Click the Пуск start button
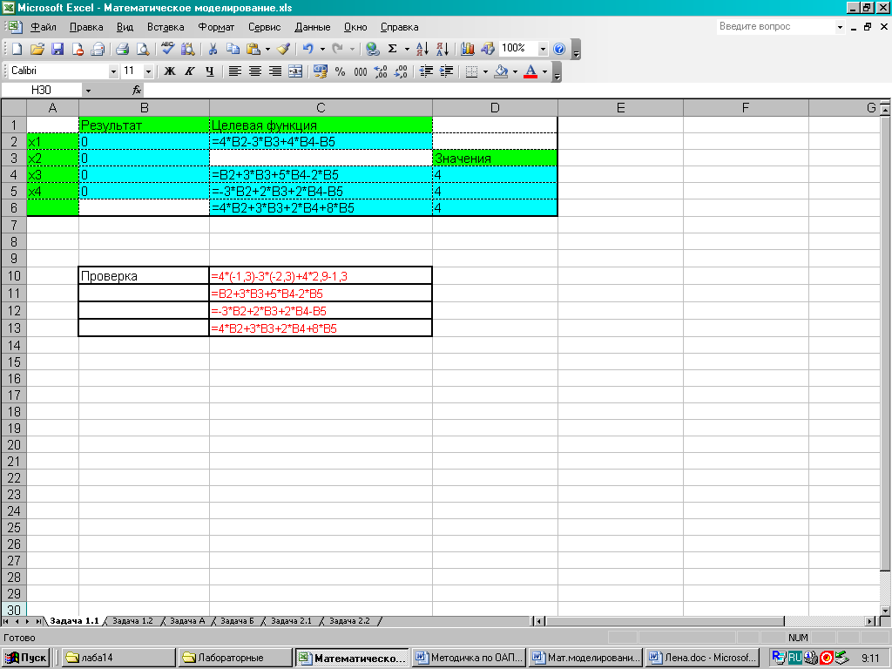This screenshot has width=892, height=669. click(x=25, y=658)
